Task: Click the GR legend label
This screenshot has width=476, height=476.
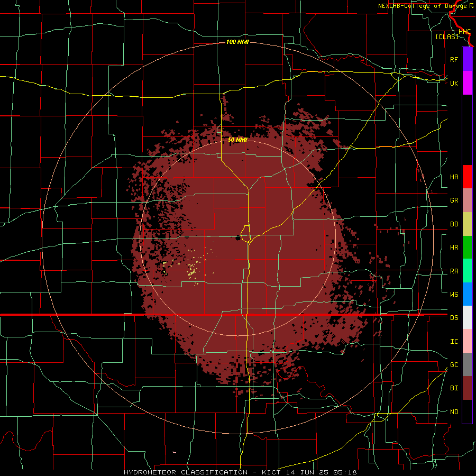Action: pos(454,200)
